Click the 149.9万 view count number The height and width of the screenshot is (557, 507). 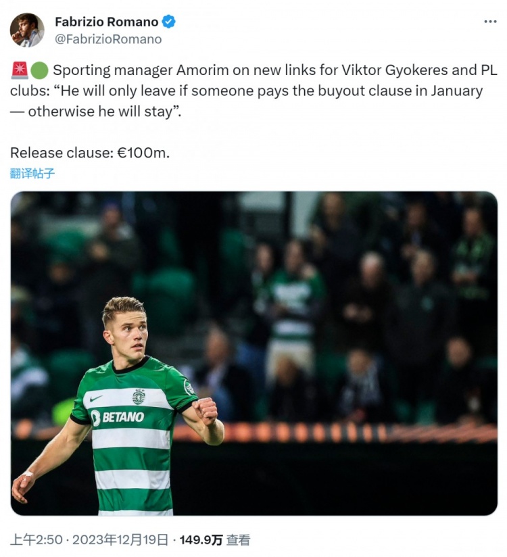click(201, 539)
